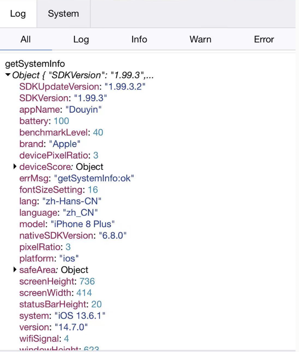This screenshot has height=352, width=299.
Task: Select the nativeSDKVersion property row
Action: [73, 235]
